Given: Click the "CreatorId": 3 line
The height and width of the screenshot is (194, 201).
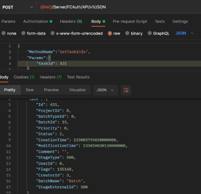Looking at the screenshot, I should pos(54,175).
